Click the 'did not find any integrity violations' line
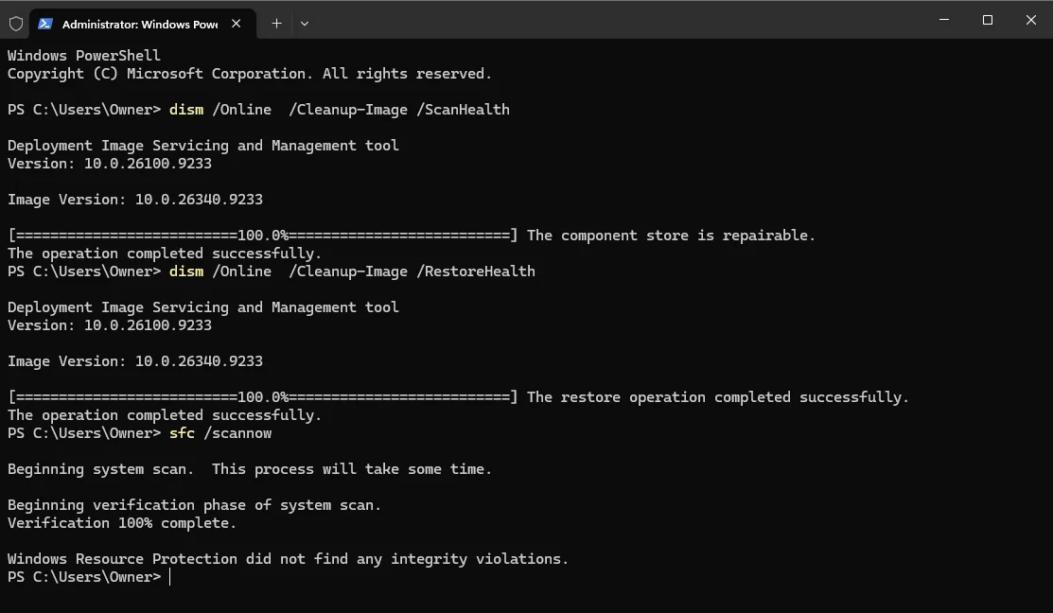 coord(288,559)
